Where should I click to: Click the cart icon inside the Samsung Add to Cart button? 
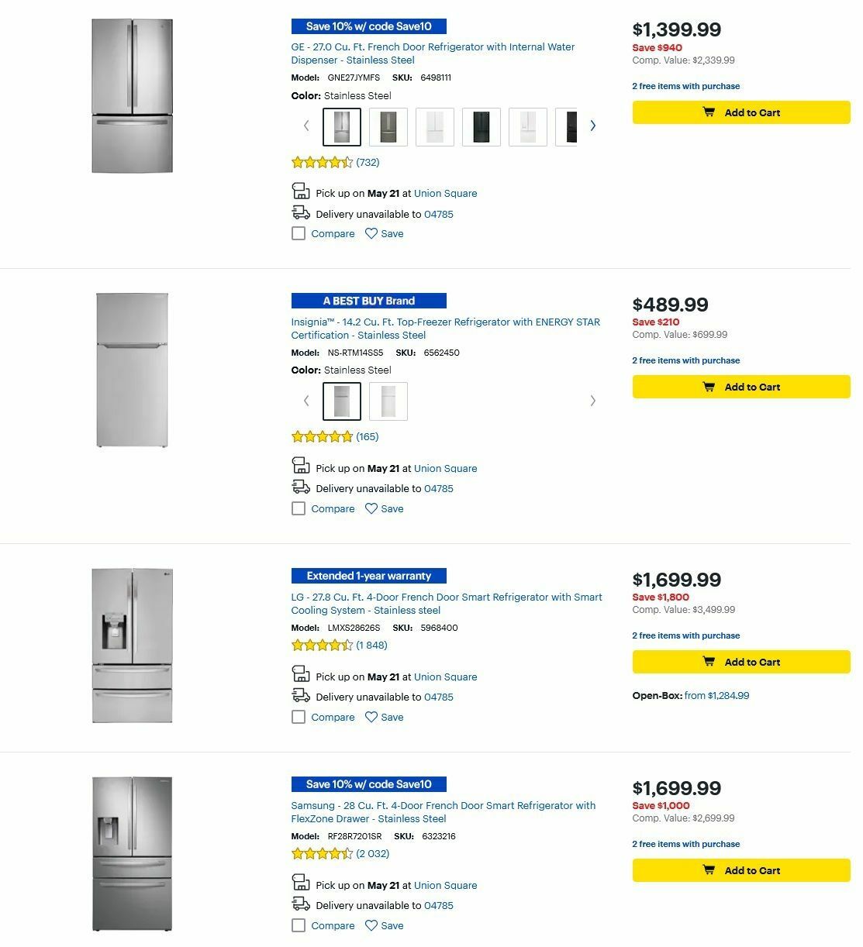(x=708, y=870)
